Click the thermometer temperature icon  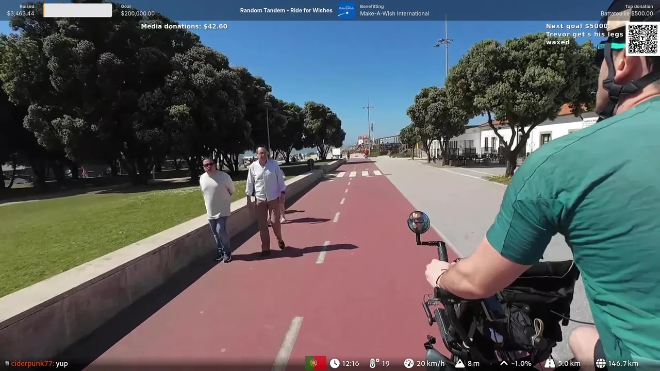tap(374, 363)
